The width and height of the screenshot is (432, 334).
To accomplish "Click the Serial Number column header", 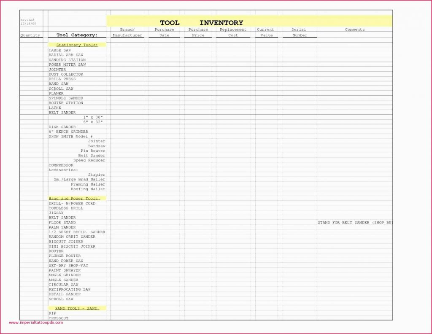I will tap(299, 32).
